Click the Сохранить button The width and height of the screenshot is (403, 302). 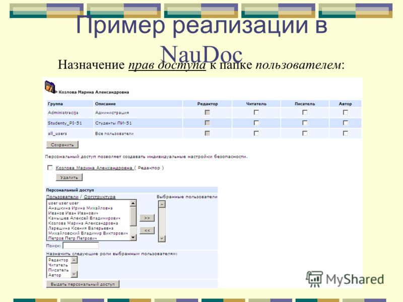62,145
